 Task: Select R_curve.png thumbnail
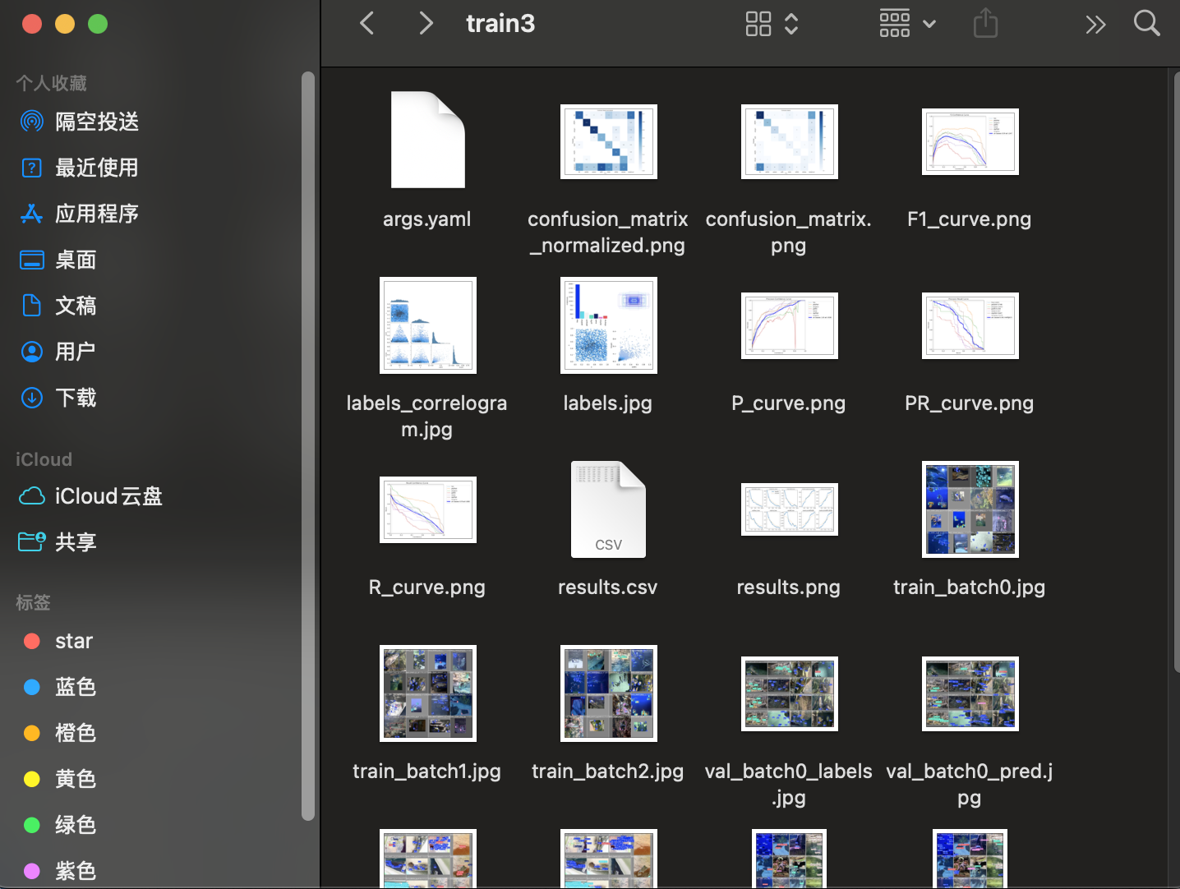click(x=427, y=509)
